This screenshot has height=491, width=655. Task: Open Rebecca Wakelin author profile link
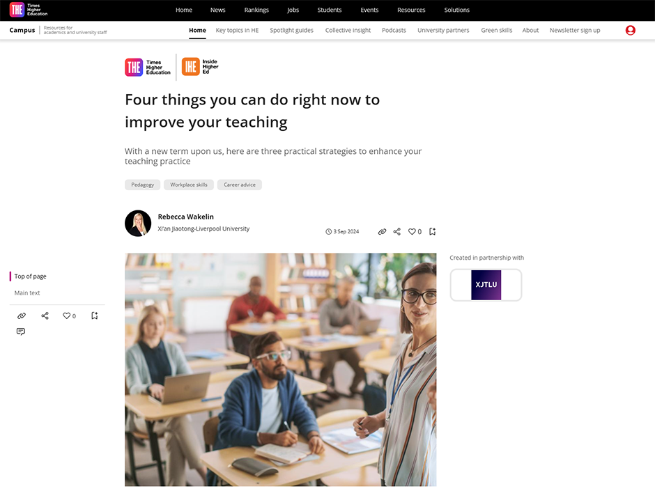[185, 217]
